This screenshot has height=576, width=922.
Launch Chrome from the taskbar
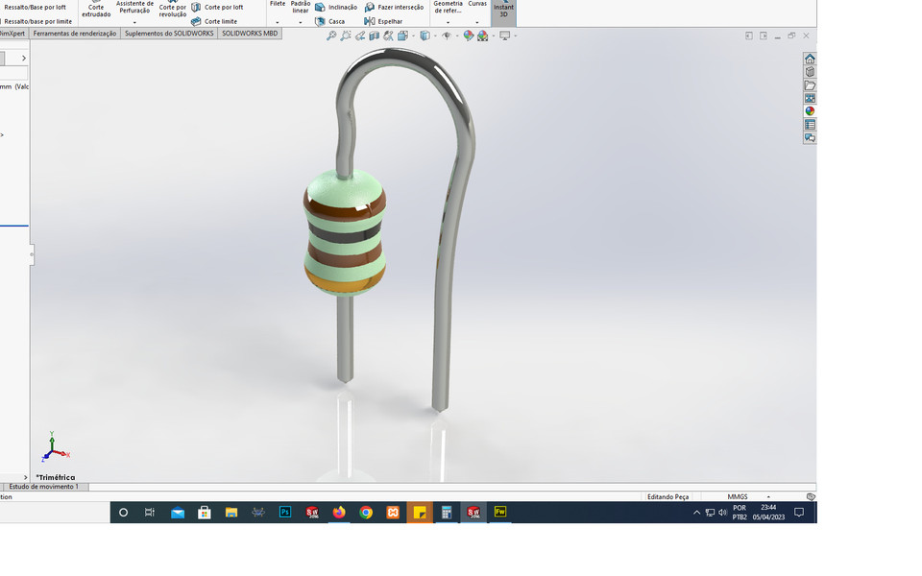click(366, 512)
